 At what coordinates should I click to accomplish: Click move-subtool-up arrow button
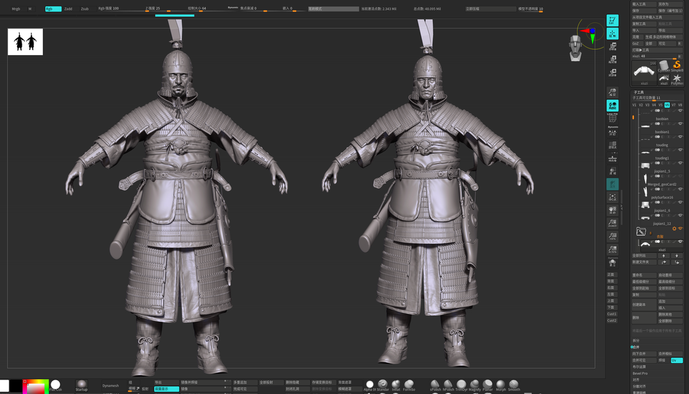pyautogui.click(x=663, y=255)
